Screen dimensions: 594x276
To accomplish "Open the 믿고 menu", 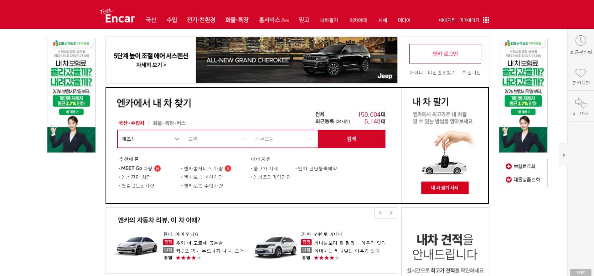I will [x=304, y=20].
